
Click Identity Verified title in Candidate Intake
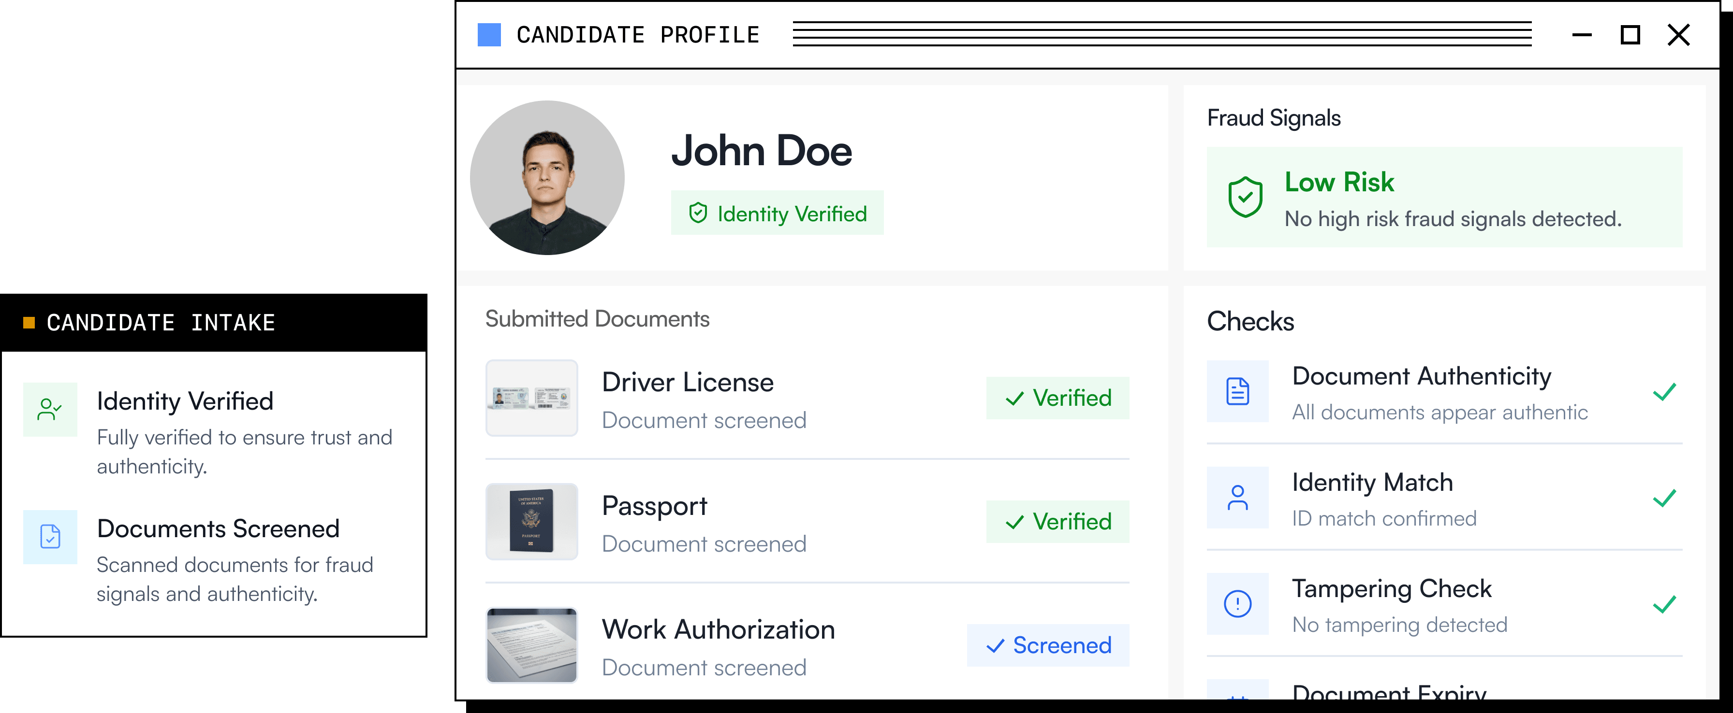pyautogui.click(x=185, y=401)
